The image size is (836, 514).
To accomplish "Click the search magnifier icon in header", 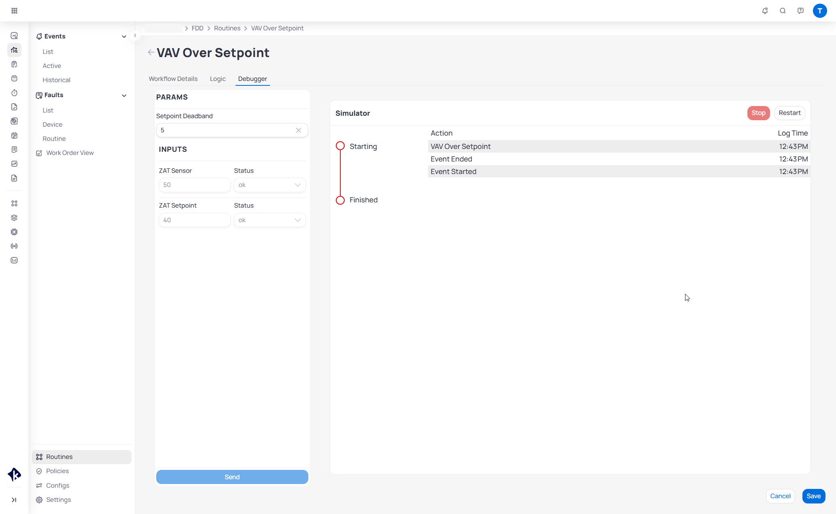I will point(783,11).
